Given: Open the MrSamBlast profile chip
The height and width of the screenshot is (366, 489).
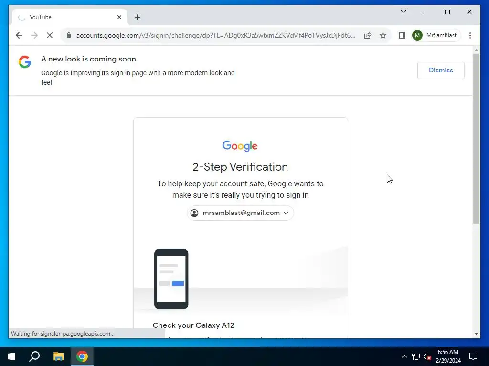Looking at the screenshot, I should tap(436, 35).
